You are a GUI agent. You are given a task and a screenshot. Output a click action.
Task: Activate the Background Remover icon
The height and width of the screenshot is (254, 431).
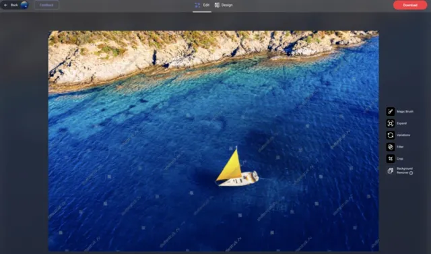pyautogui.click(x=391, y=170)
